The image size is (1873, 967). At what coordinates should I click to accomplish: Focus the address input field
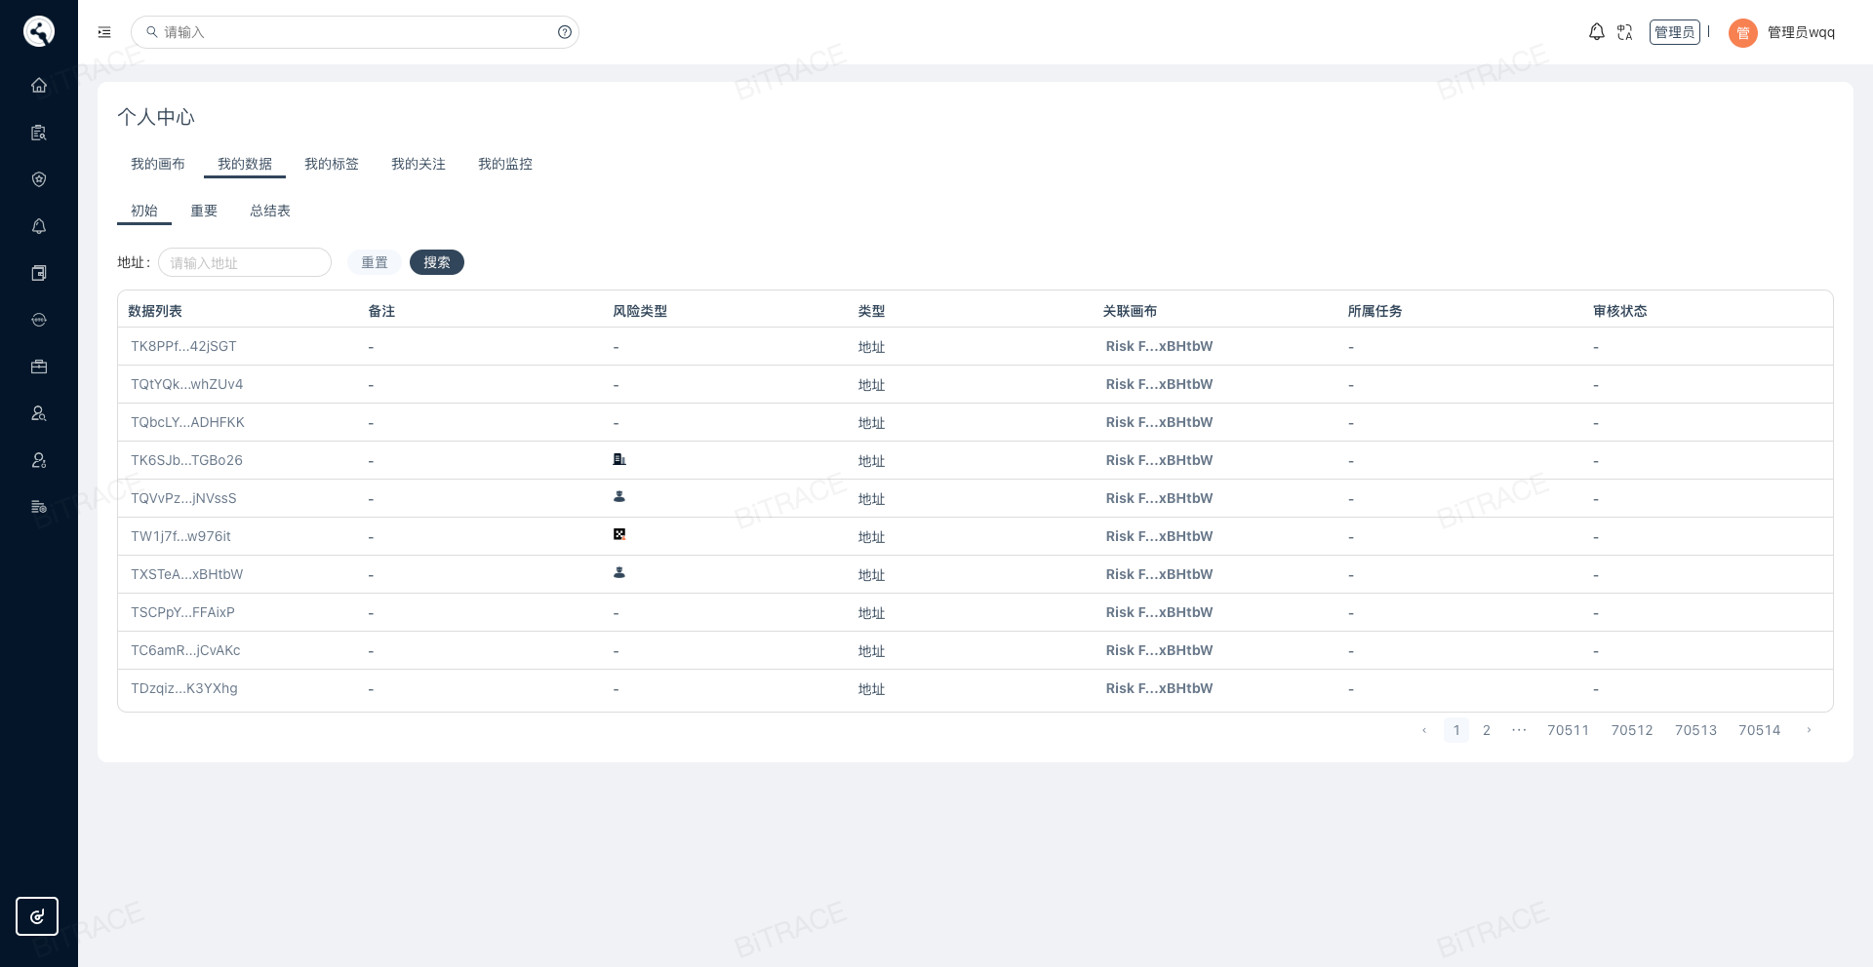click(245, 262)
